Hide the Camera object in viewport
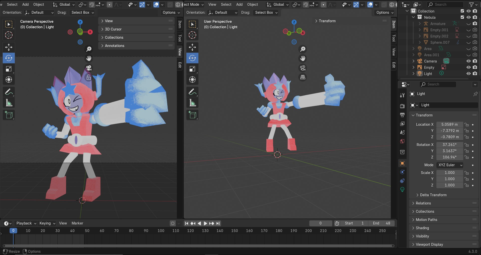 (x=468, y=61)
